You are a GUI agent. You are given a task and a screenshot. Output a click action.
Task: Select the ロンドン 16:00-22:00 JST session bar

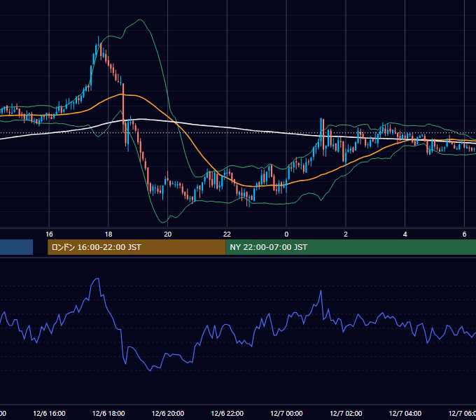[x=136, y=247]
